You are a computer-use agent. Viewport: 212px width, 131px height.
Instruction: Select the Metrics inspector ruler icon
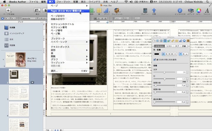pos(173,41)
